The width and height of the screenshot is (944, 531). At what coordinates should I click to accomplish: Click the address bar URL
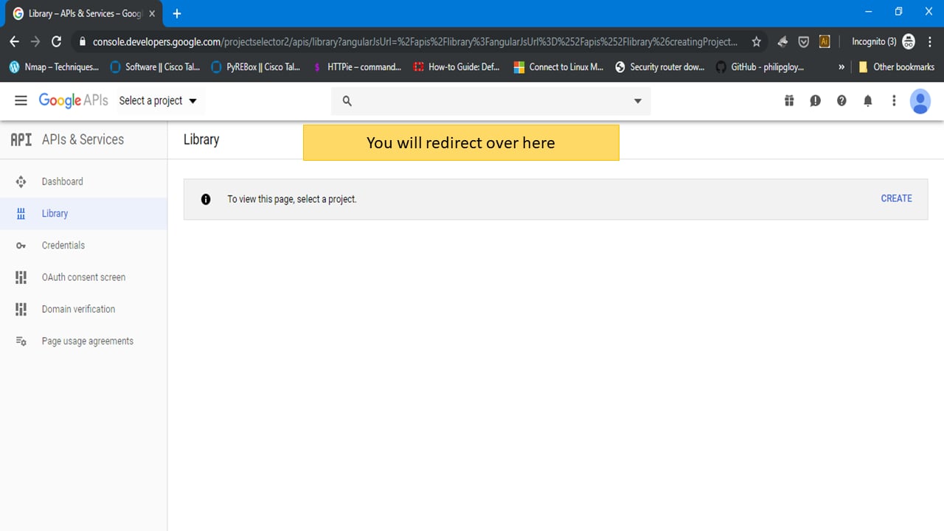click(414, 42)
